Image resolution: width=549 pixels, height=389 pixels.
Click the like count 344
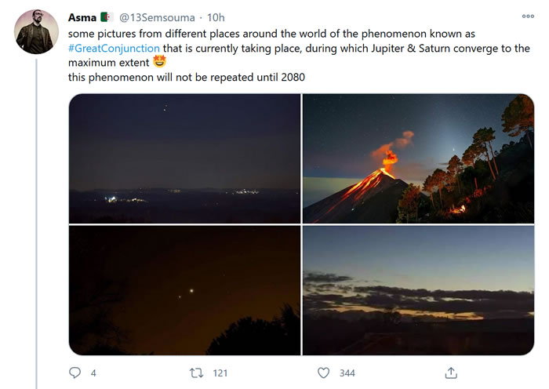(347, 373)
